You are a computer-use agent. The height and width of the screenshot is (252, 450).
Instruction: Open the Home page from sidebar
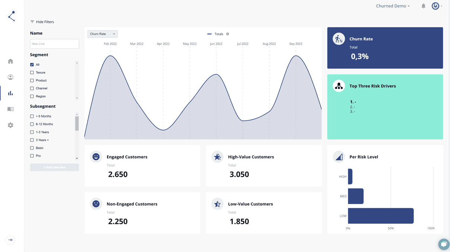coord(10,61)
